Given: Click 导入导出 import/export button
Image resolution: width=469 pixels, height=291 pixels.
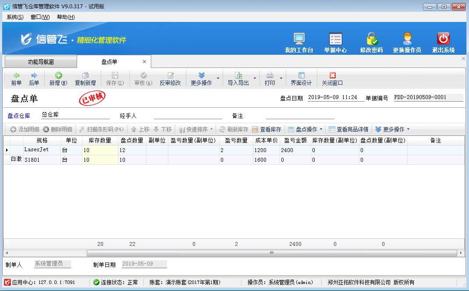Looking at the screenshot, I should pyautogui.click(x=238, y=79).
